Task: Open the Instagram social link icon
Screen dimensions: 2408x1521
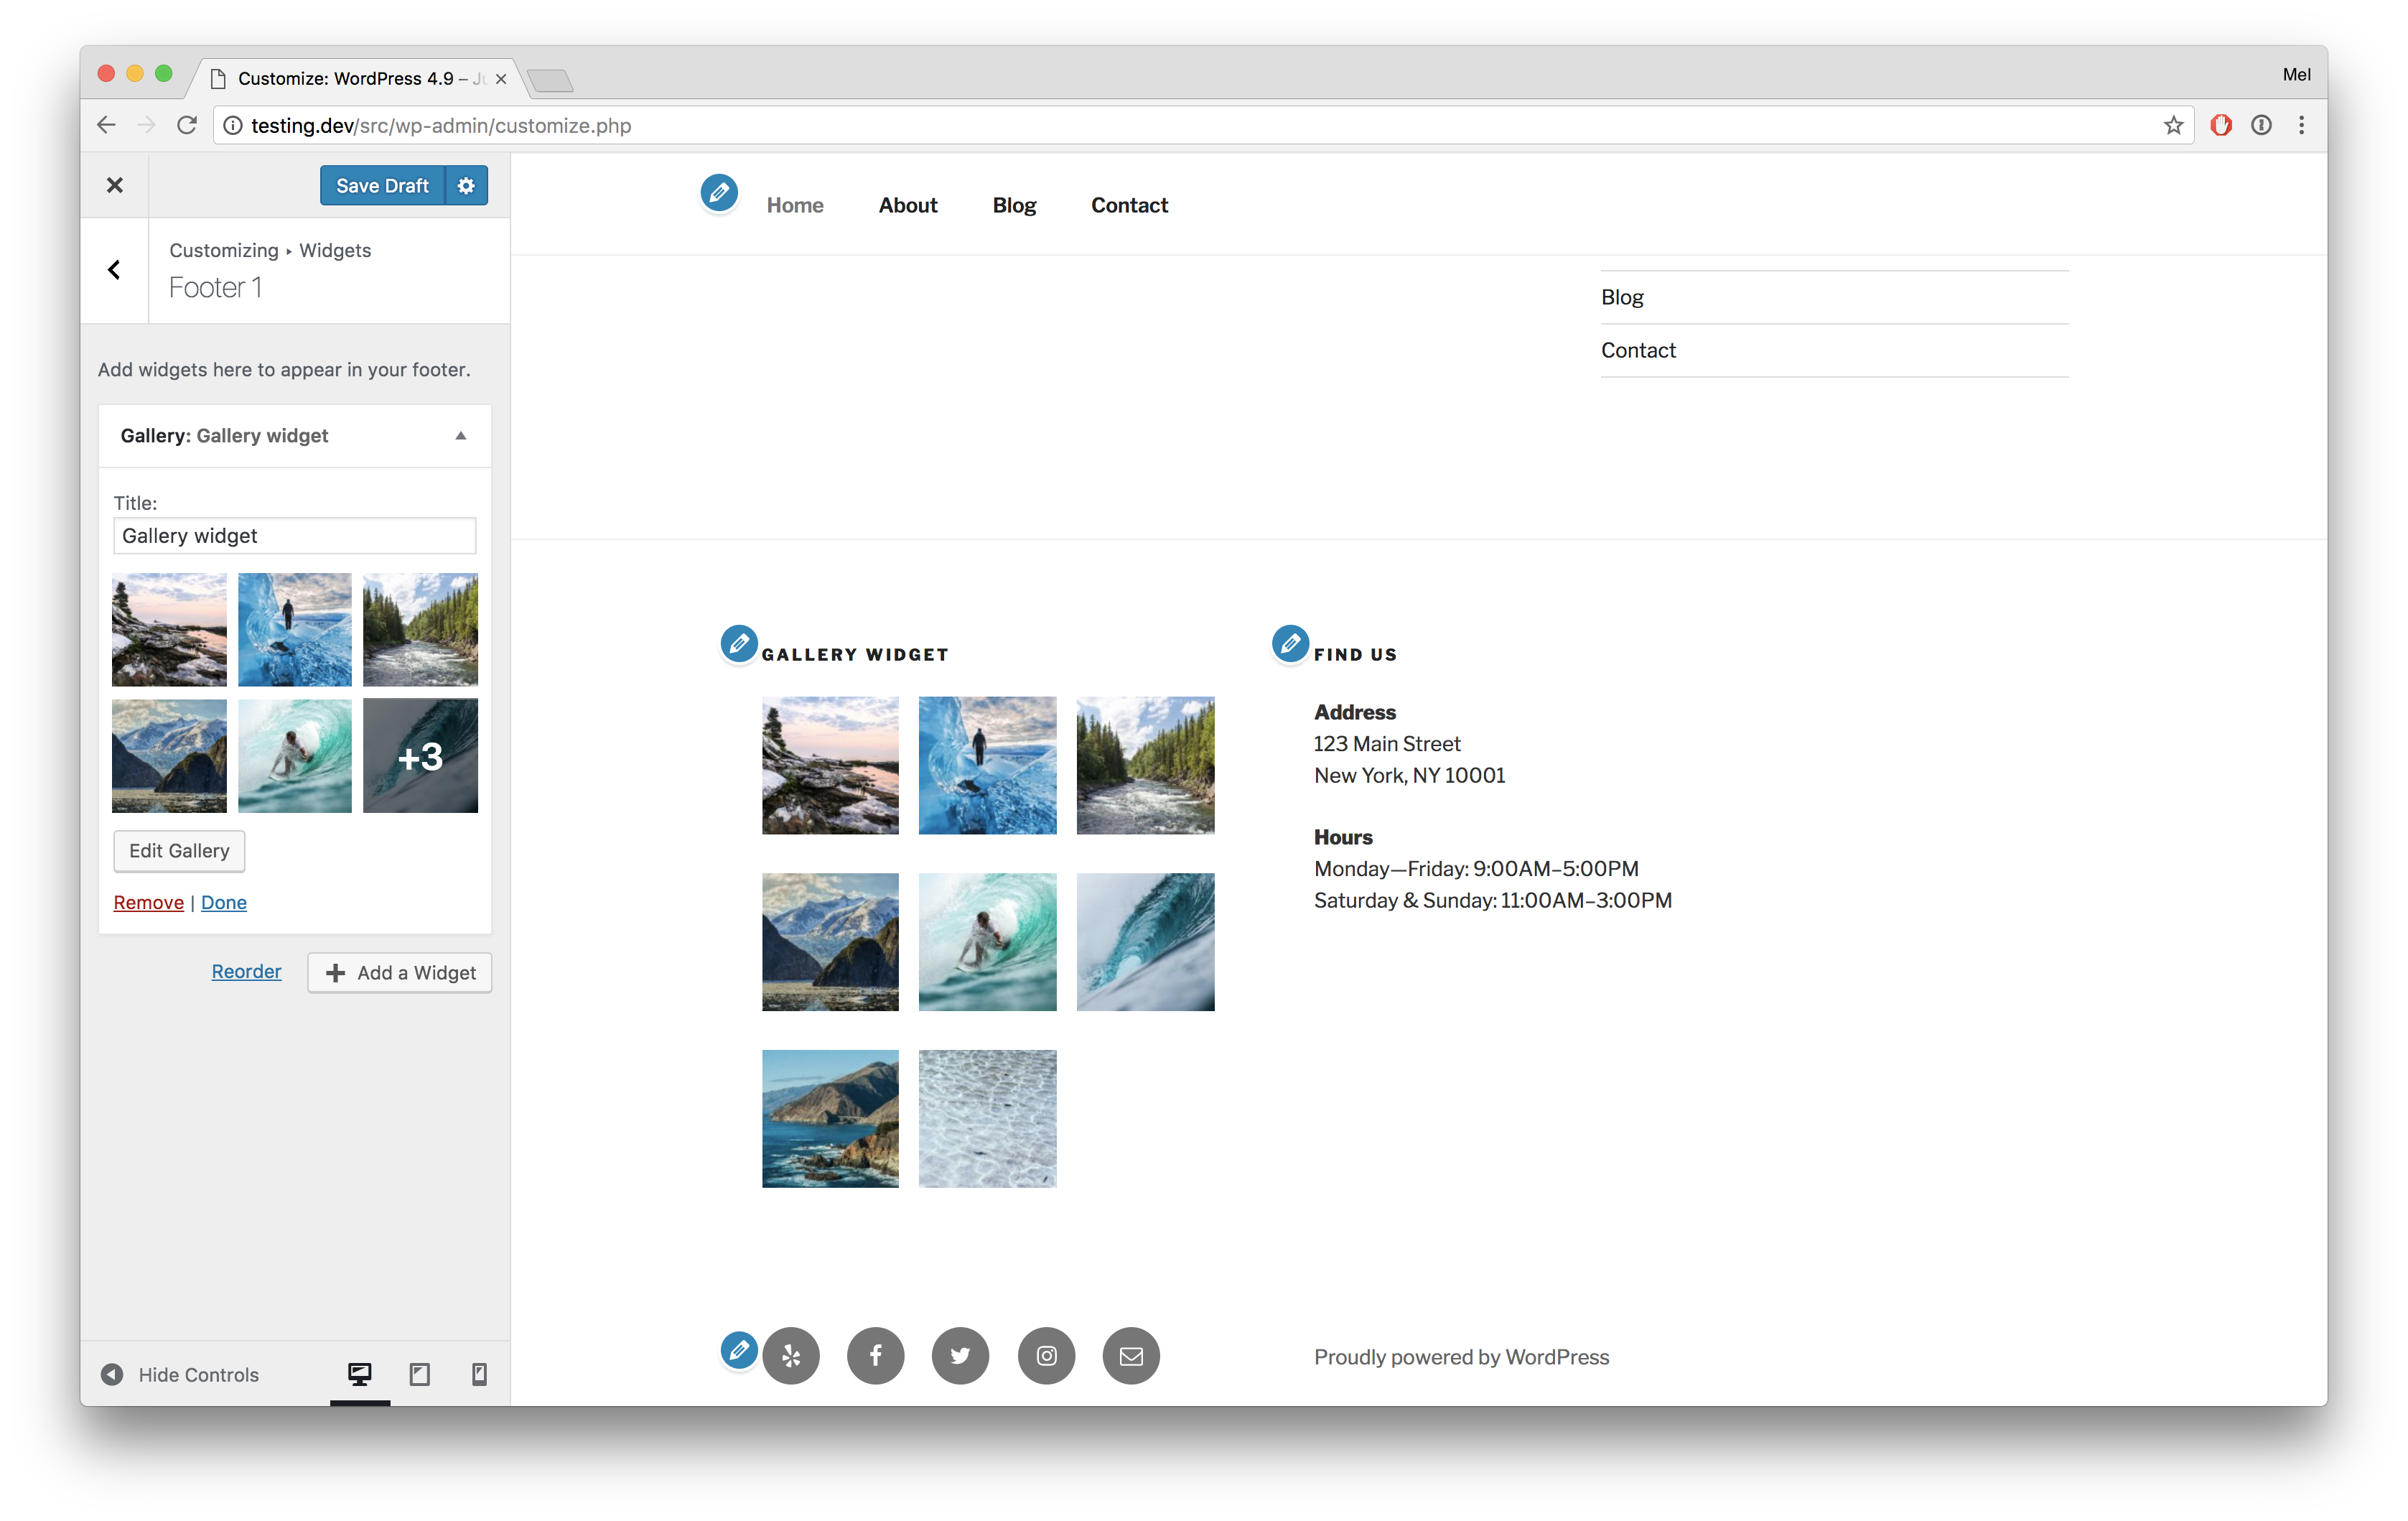Action: pos(1046,1356)
